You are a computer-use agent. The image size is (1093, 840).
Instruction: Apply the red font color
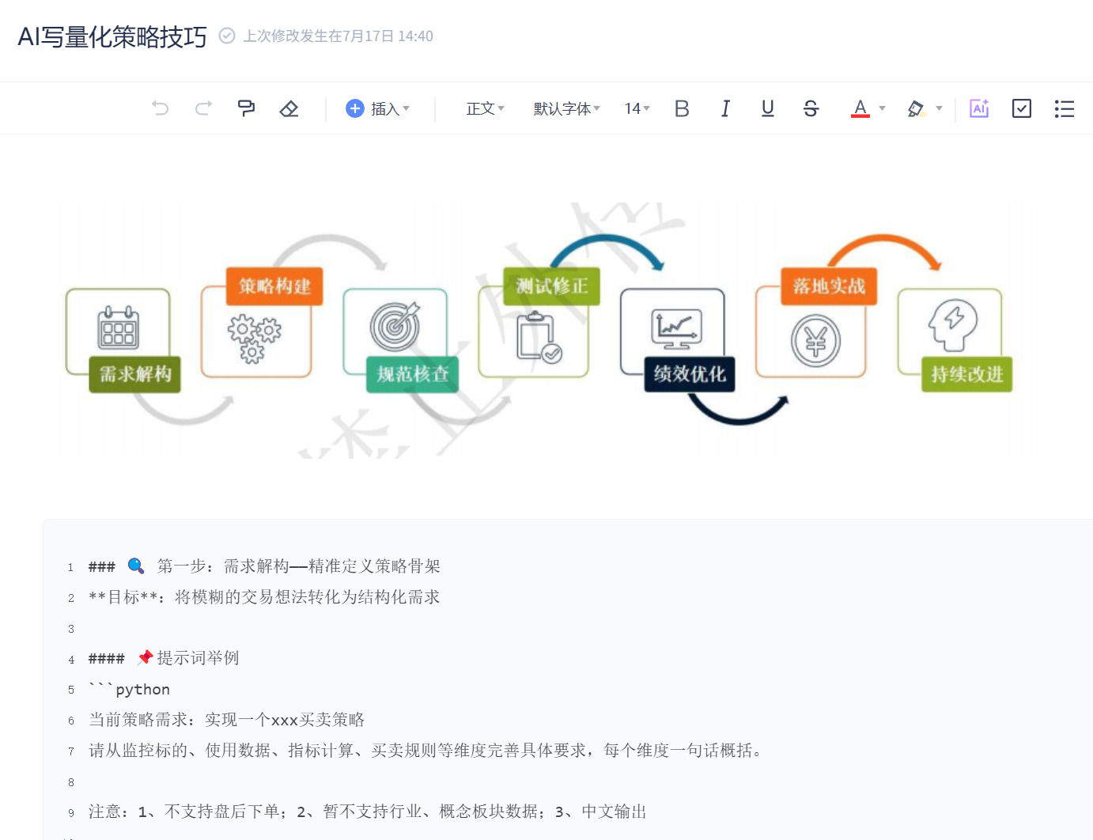pyautogui.click(x=860, y=108)
